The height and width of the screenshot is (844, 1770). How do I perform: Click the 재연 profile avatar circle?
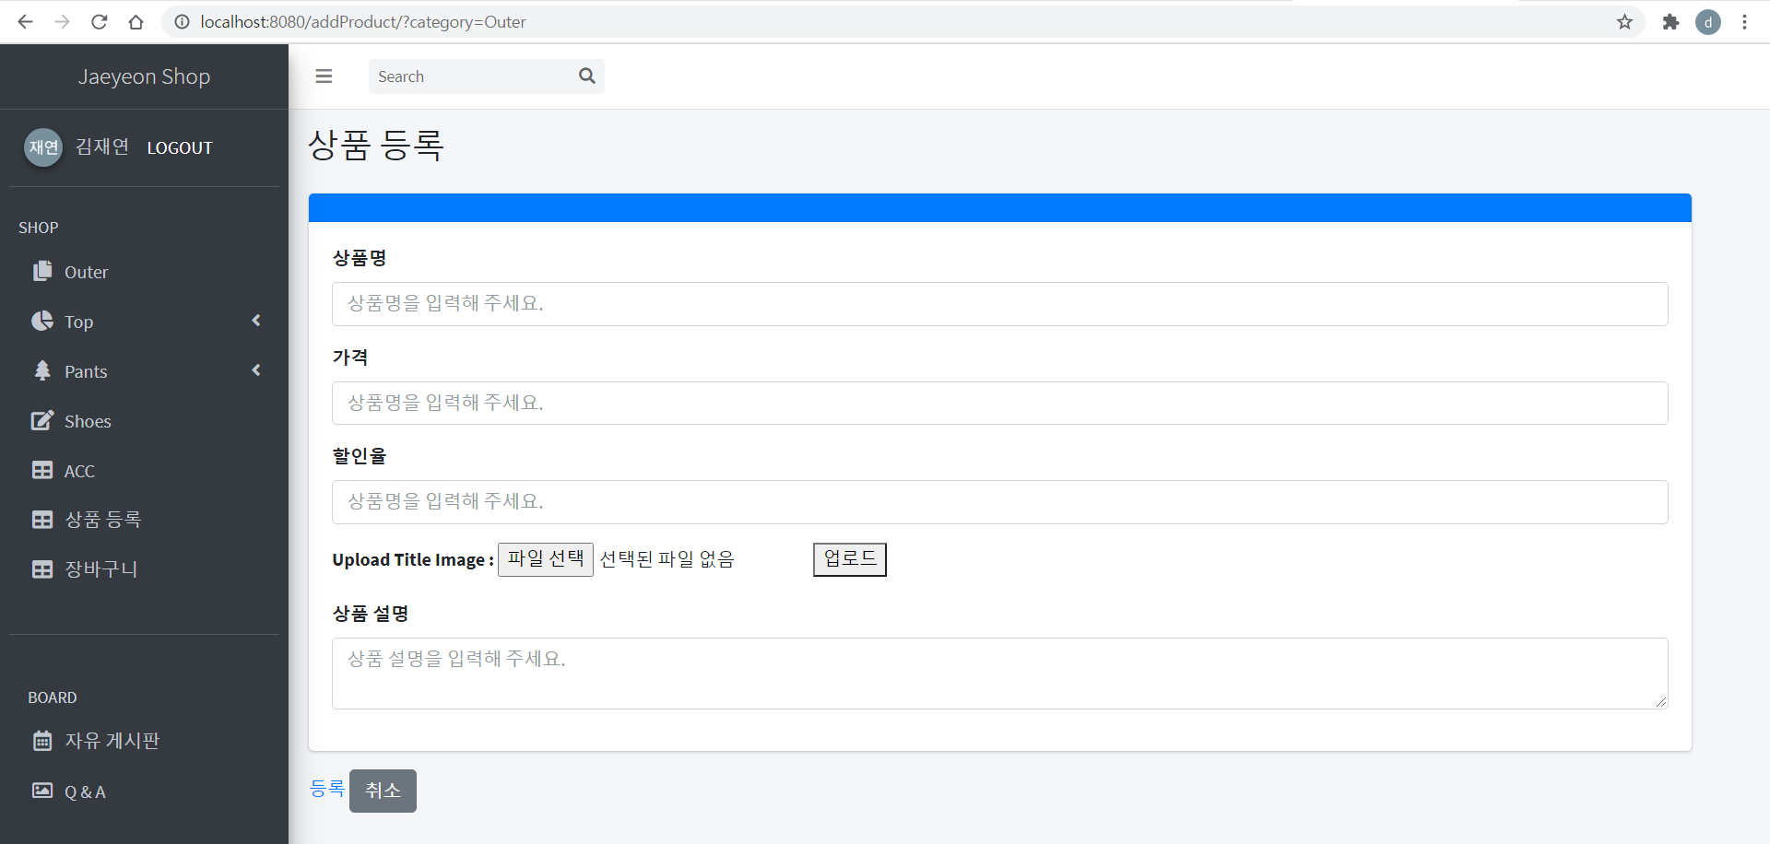42,147
